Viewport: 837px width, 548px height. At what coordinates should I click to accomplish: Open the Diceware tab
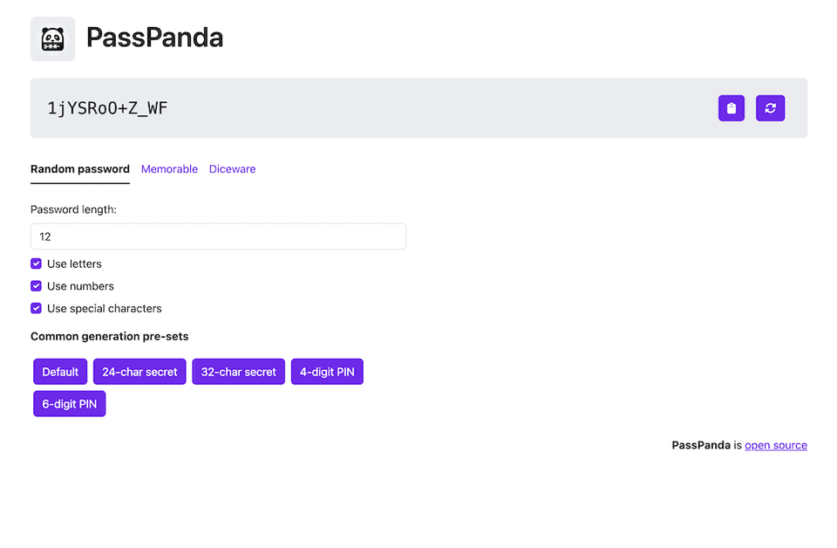[x=232, y=169]
